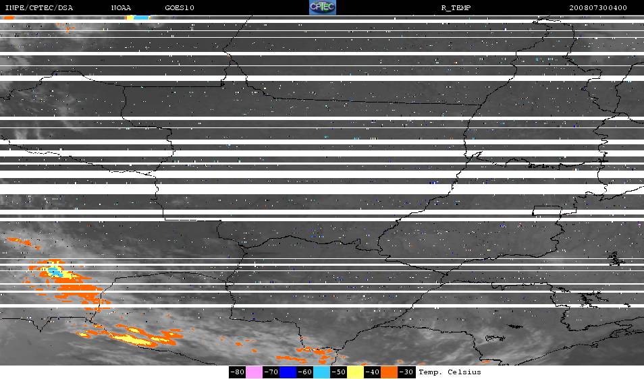Click the NOAA label in the header
This screenshot has height=379, width=644.
(x=122, y=8)
